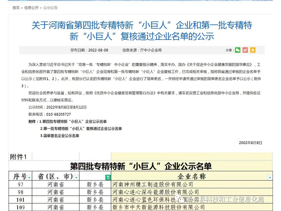Image resolution: width=281 pixels, height=211 pixels.
Task: Click the filter icon on the 新乡县 column header
Action: pyautogui.click(x=108, y=176)
